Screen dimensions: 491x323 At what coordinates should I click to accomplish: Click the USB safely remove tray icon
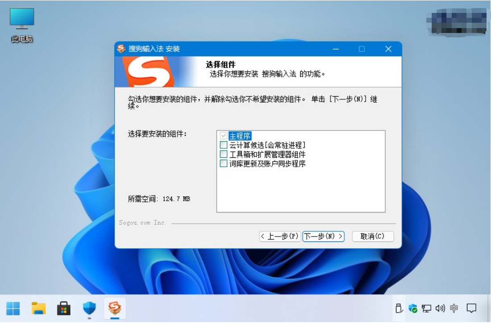click(x=399, y=308)
